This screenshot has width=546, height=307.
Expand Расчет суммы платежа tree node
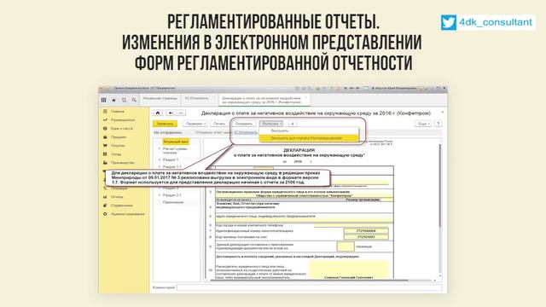point(160,149)
